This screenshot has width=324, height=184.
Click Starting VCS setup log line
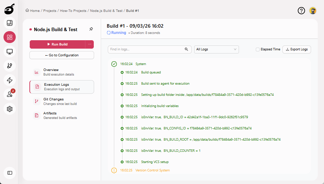click(155, 162)
